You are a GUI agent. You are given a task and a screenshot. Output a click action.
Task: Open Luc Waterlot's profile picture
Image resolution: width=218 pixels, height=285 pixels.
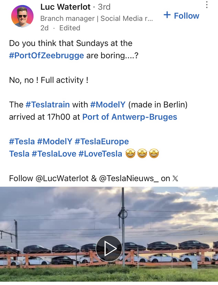coord(22,16)
